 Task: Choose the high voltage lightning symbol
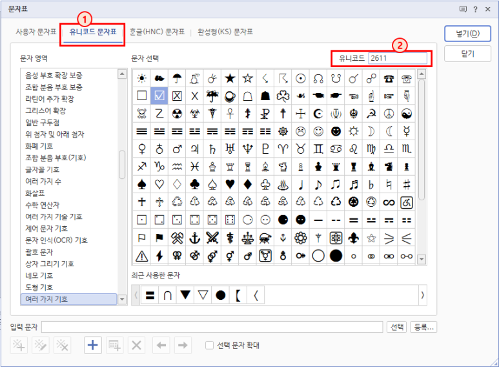click(x=159, y=255)
